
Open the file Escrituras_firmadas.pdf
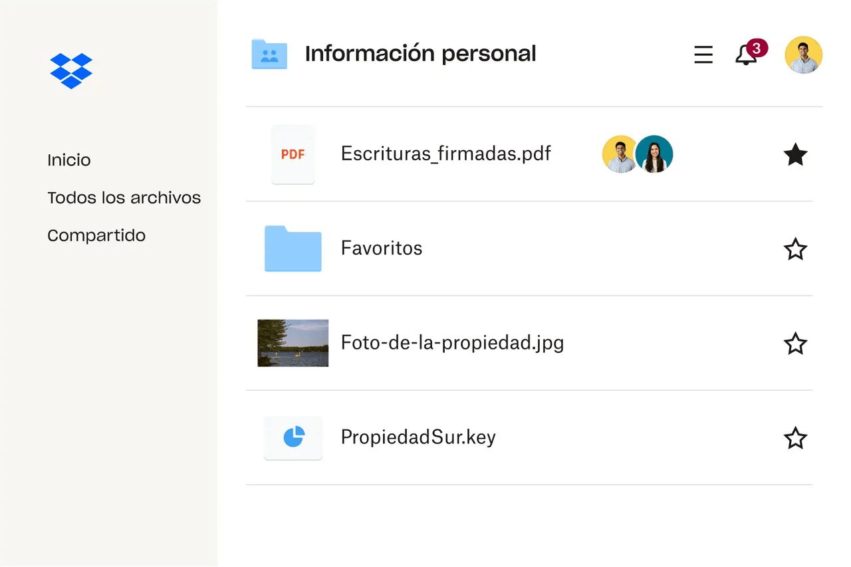coord(445,154)
